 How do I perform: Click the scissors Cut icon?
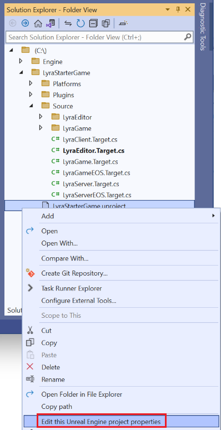(x=30, y=330)
